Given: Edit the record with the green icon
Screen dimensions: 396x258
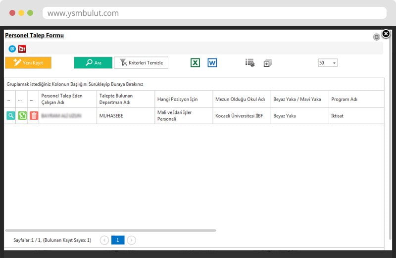Looking at the screenshot, I should (22, 115).
